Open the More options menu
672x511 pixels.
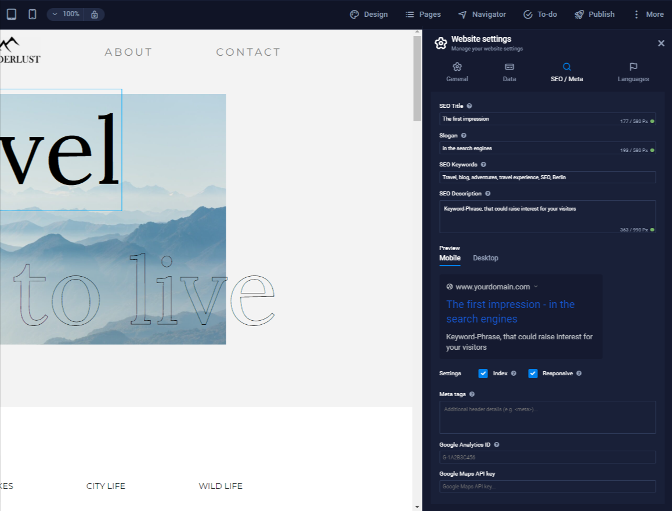(x=648, y=14)
